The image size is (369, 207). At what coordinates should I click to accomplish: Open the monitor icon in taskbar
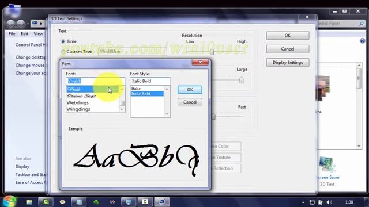[129, 202]
